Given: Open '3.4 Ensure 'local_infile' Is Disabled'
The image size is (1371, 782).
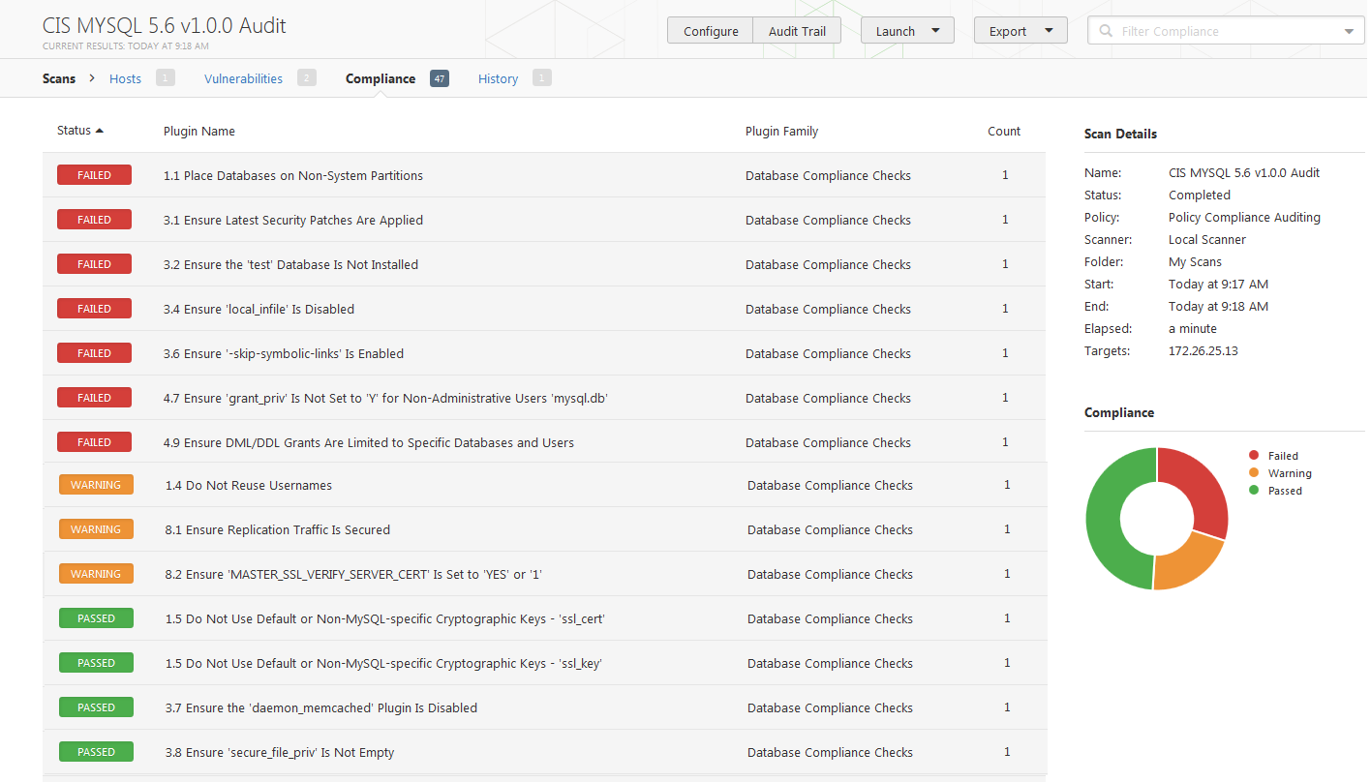Looking at the screenshot, I should pyautogui.click(x=259, y=309).
